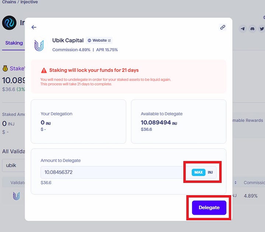This screenshot has height=232, width=265.
Task: Click the Available to Delegate card
Action: (179, 121)
